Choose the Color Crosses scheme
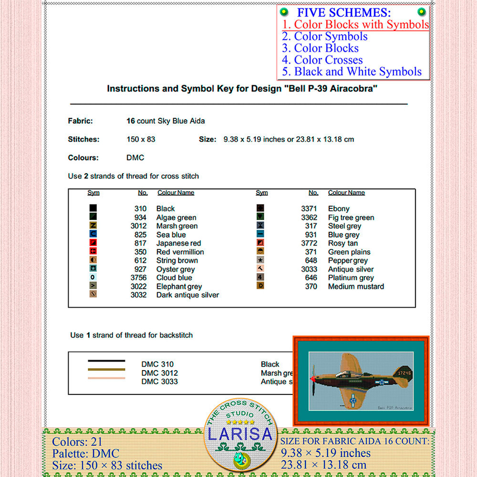 tap(322, 60)
